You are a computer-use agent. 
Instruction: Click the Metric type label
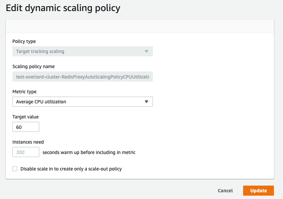24,92
